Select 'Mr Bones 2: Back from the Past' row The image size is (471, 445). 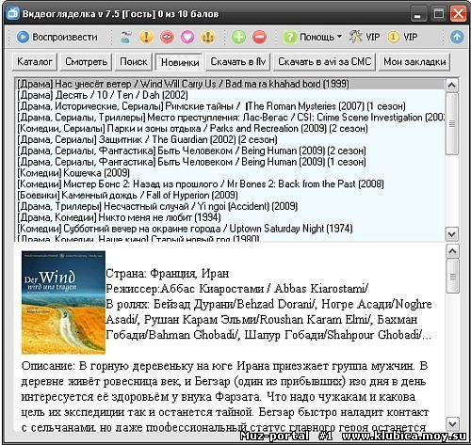point(230,183)
